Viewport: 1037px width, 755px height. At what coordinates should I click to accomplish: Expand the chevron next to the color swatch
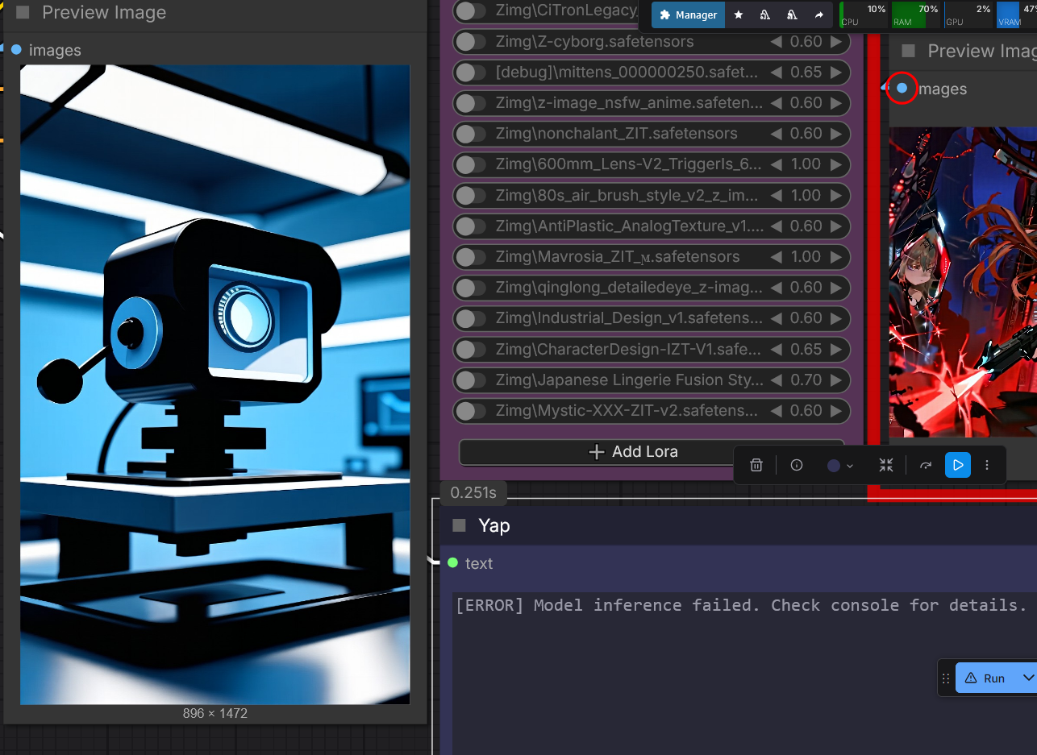(850, 466)
